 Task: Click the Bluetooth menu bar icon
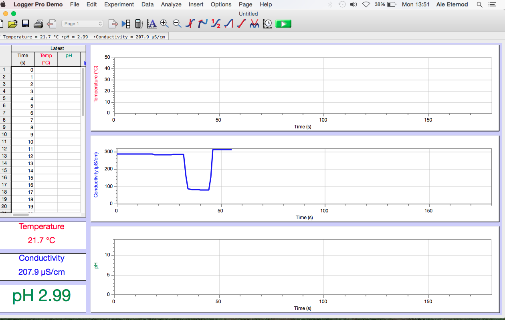[x=331, y=4]
